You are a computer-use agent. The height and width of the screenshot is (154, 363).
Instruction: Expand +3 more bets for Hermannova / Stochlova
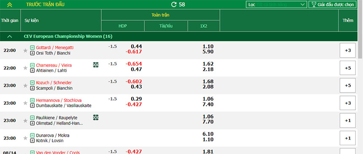click(348, 103)
